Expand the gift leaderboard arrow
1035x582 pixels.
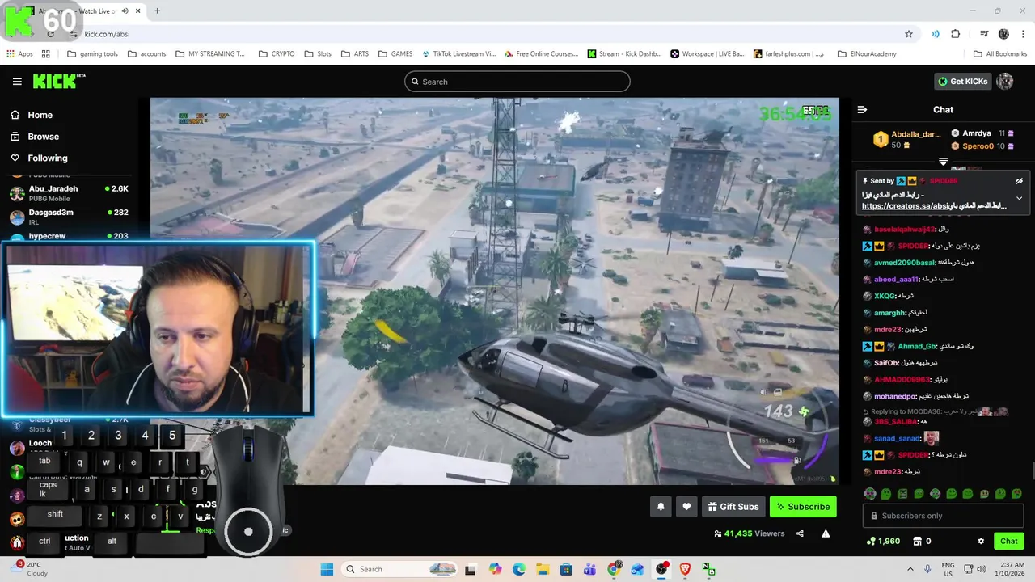[x=943, y=162]
